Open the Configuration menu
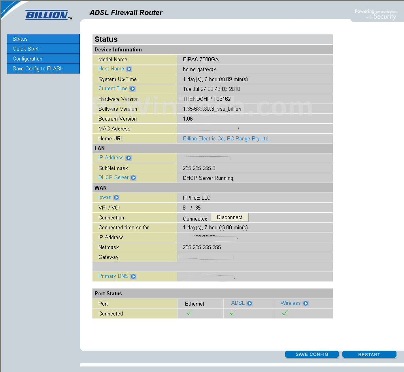The height and width of the screenshot is (372, 404). pos(43,59)
